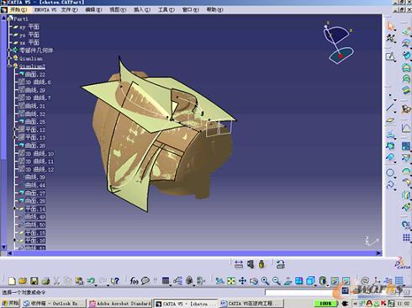Click the Open file folder icon
This screenshot has width=412, height=308.
coord(23,280)
